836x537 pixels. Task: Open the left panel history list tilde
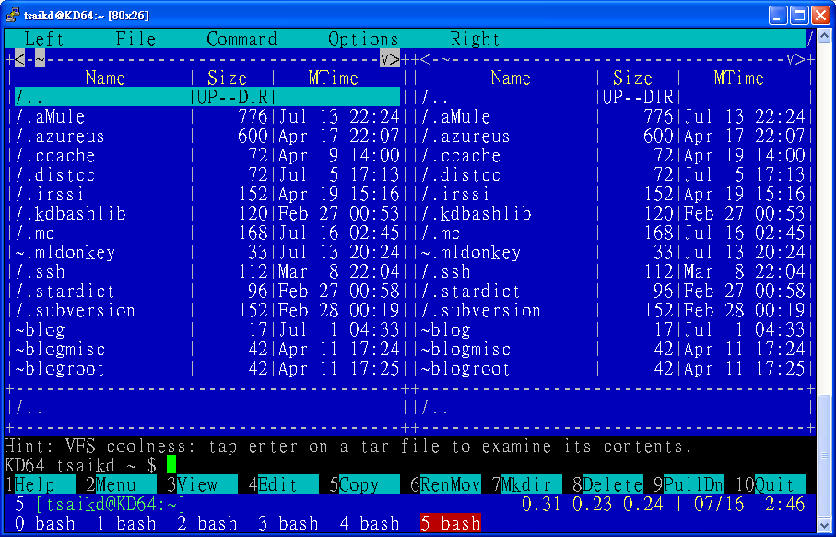tap(40, 59)
